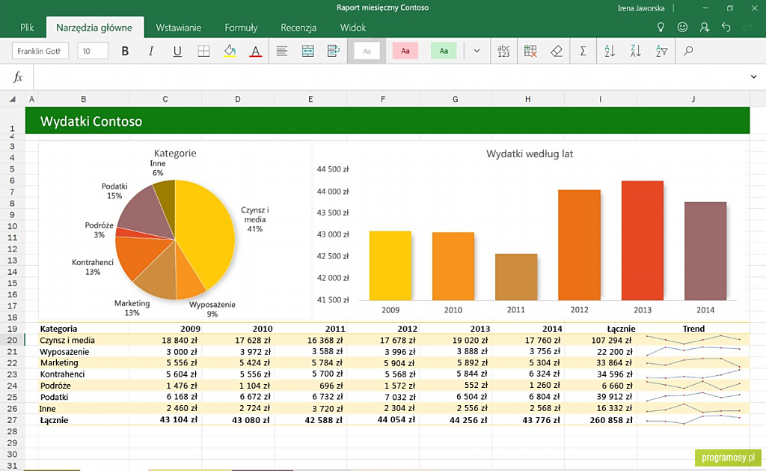Toggle Italic formatting
Viewport: 766px width, 471px height.
(x=151, y=51)
